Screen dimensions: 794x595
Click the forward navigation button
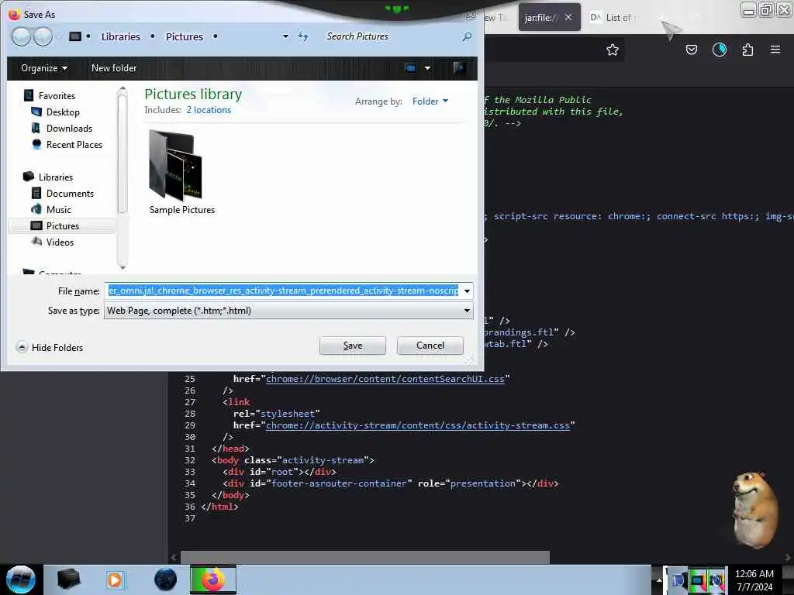click(43, 36)
